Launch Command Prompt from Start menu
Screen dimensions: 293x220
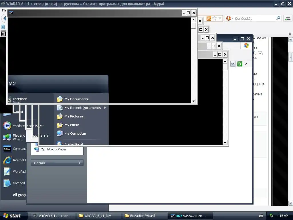(x=14, y=149)
